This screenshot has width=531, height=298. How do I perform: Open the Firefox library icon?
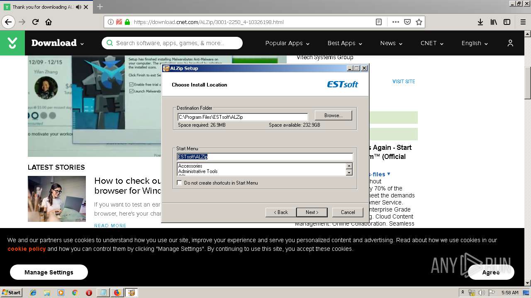pos(494,22)
